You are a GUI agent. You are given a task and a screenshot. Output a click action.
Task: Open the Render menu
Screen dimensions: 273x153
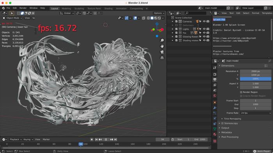coord(23,8)
